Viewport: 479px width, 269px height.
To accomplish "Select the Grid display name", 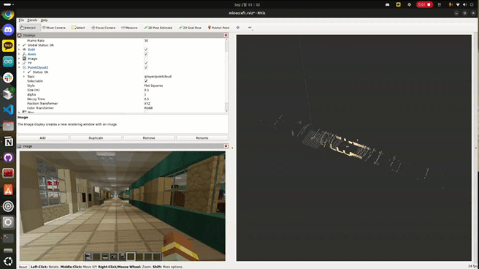I will [31, 50].
